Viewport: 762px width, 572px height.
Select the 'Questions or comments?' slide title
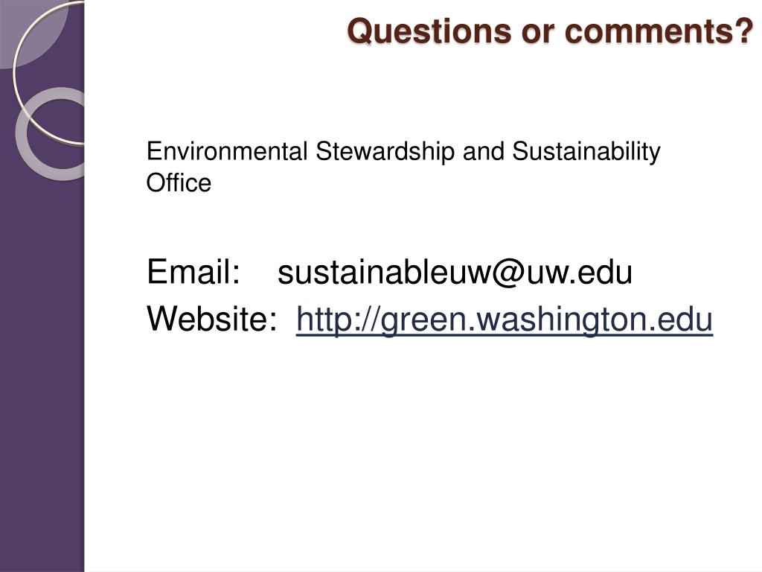[x=550, y=31]
